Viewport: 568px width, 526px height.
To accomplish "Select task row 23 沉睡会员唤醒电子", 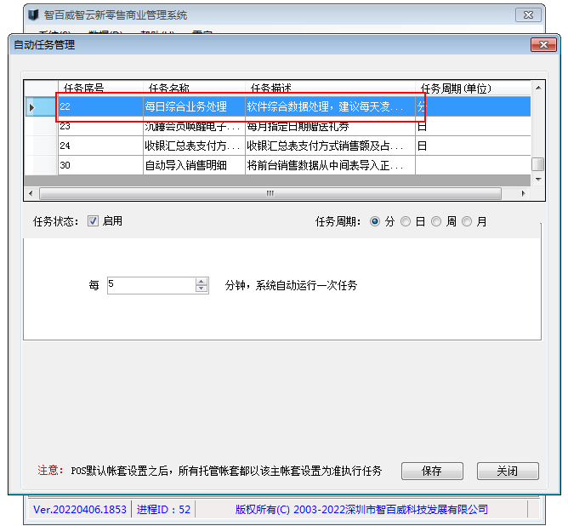I will click(194, 127).
